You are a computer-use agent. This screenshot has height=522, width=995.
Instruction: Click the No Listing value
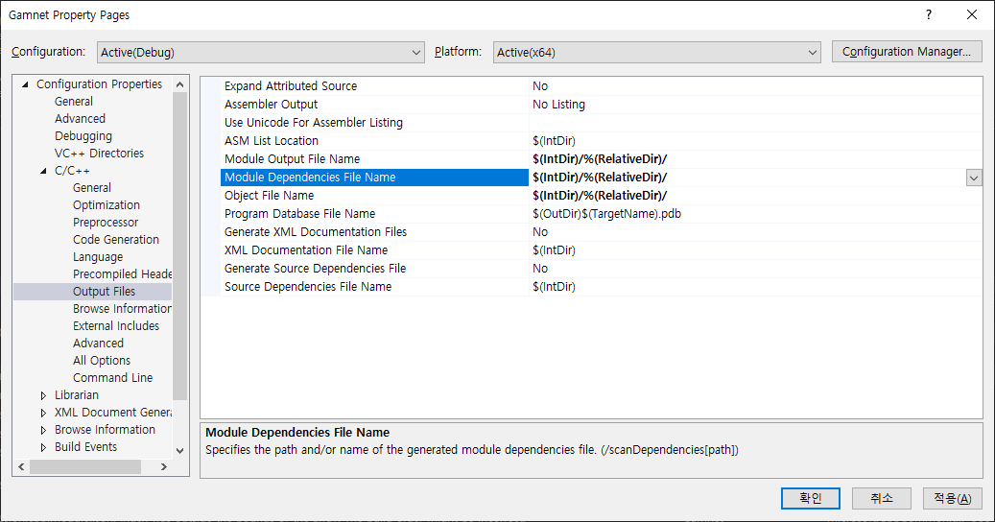point(558,105)
